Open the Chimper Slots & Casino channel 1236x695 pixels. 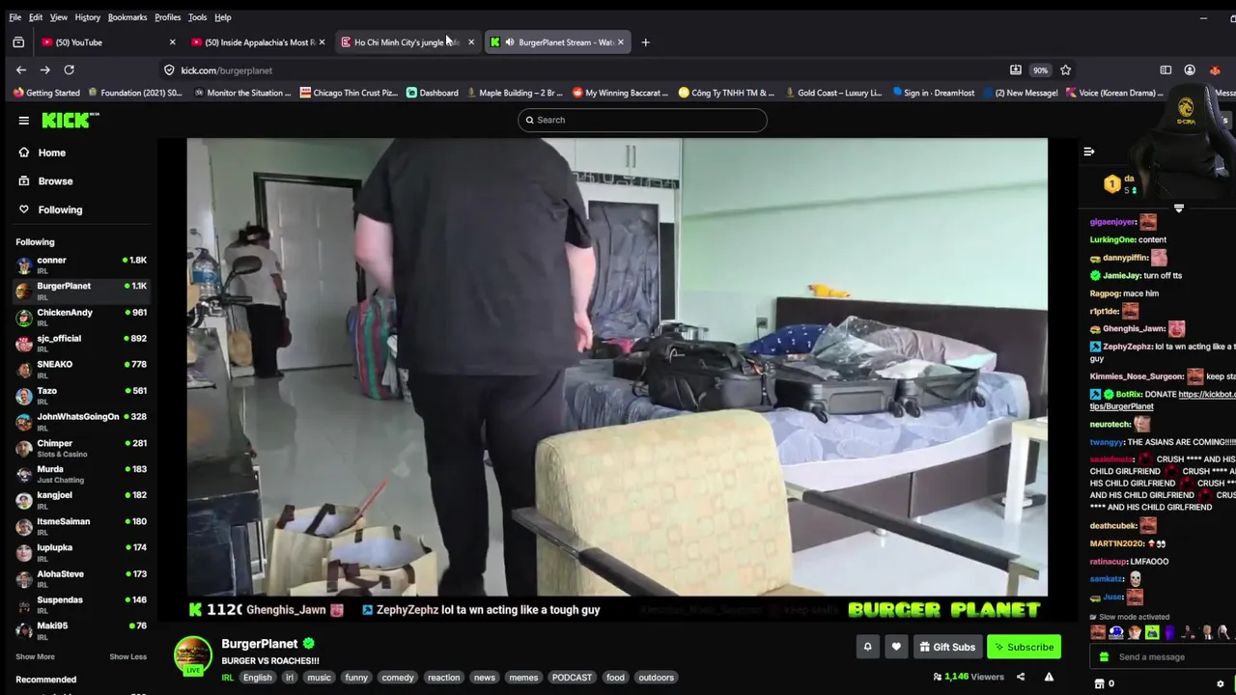(81, 448)
